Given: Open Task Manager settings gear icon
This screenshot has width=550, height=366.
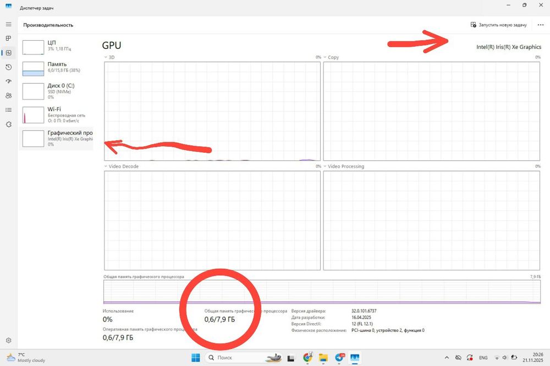Looking at the screenshot, I should [x=8, y=340].
